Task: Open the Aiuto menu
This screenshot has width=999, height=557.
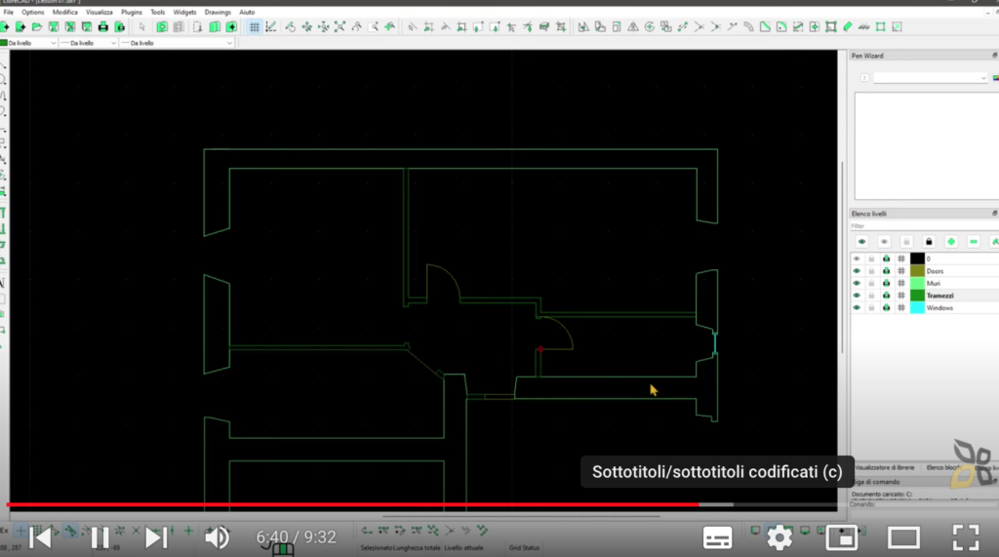Action: (x=247, y=12)
